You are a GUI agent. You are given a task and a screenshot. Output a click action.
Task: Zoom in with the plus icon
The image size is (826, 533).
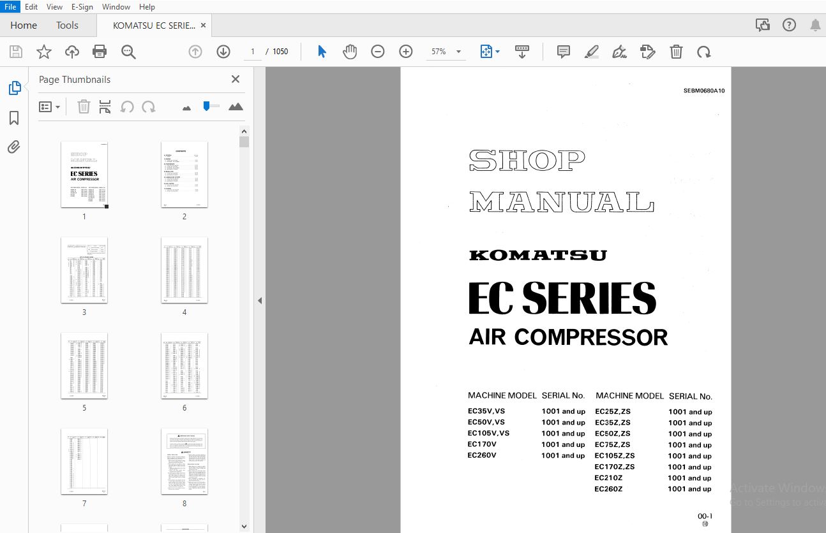(x=406, y=52)
